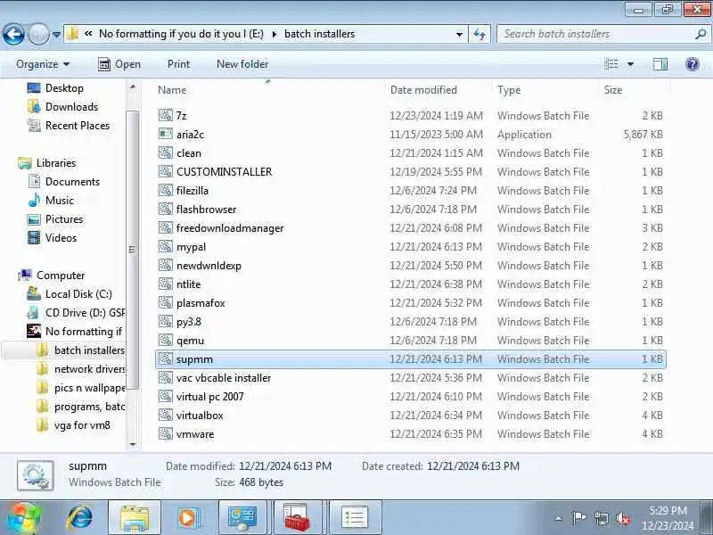Launch Internet Explorer from taskbar
This screenshot has width=713, height=535.
coord(80,518)
